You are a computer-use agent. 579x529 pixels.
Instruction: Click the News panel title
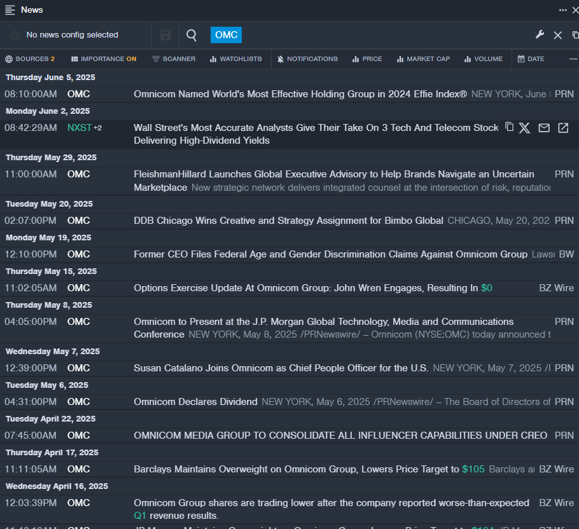[32, 10]
